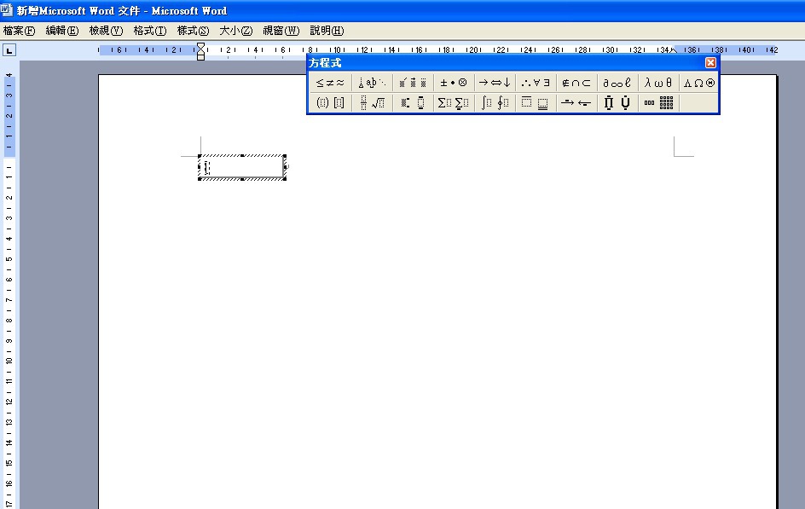Screen dimensions: 805x509
Task: Click the tab stop selector on ruler
Action: click(9, 50)
